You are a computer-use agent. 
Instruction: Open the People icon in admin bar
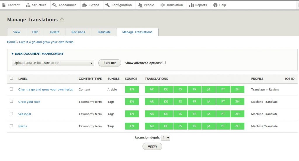(140, 5)
